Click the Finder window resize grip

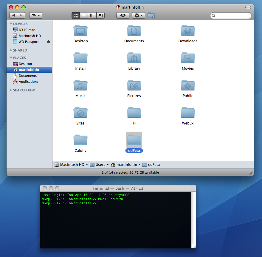pyautogui.click(x=251, y=173)
